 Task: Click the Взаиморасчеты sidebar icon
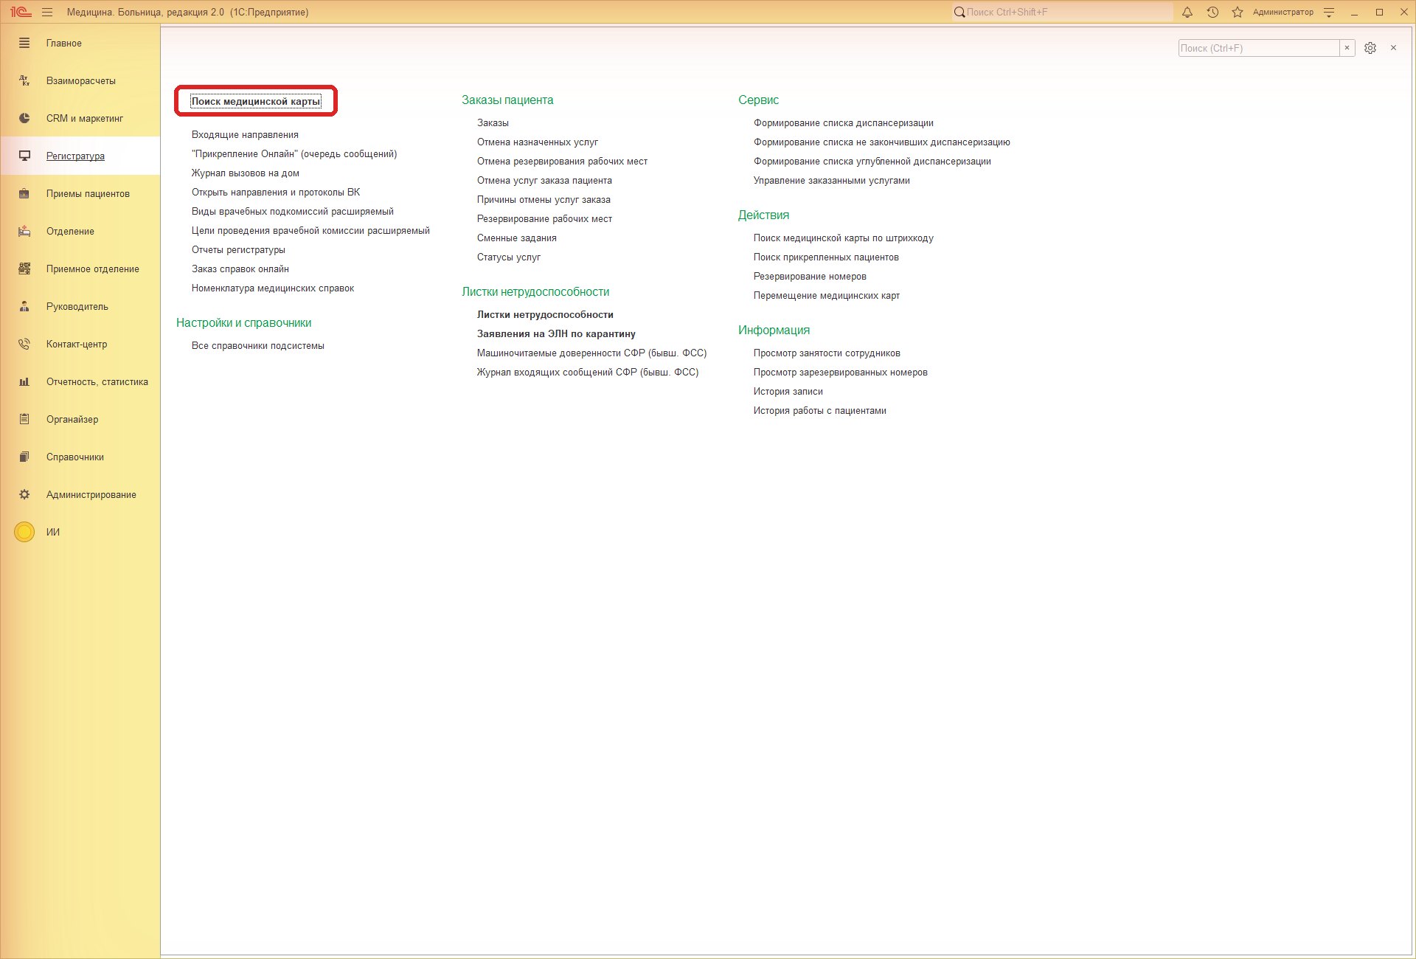coord(24,80)
